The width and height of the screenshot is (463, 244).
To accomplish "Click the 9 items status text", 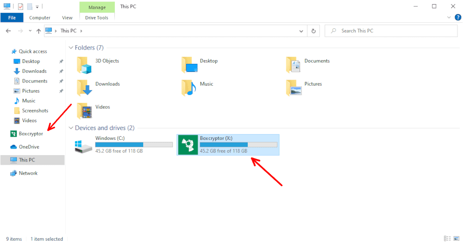I will click(x=14, y=239).
